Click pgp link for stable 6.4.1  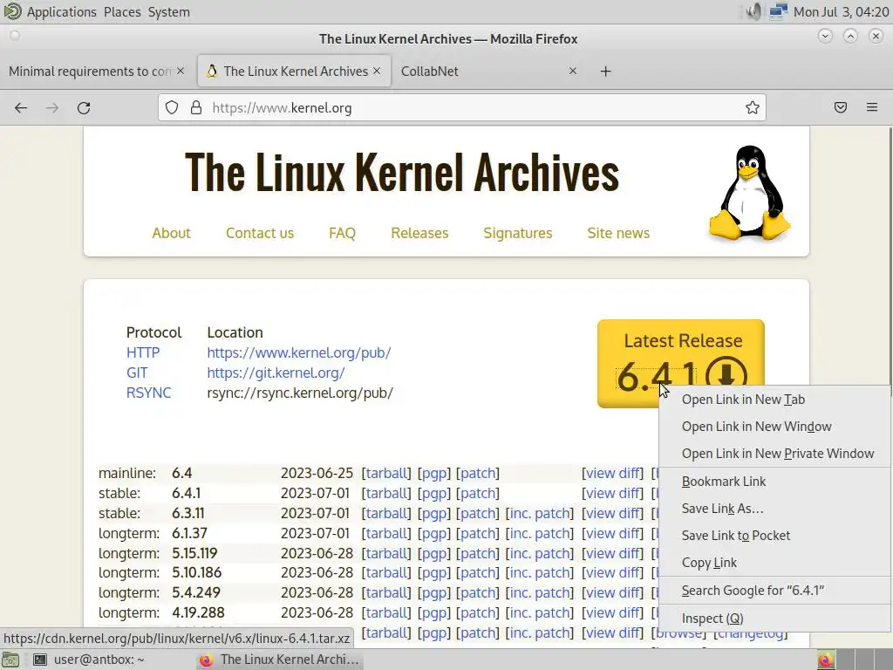434,493
